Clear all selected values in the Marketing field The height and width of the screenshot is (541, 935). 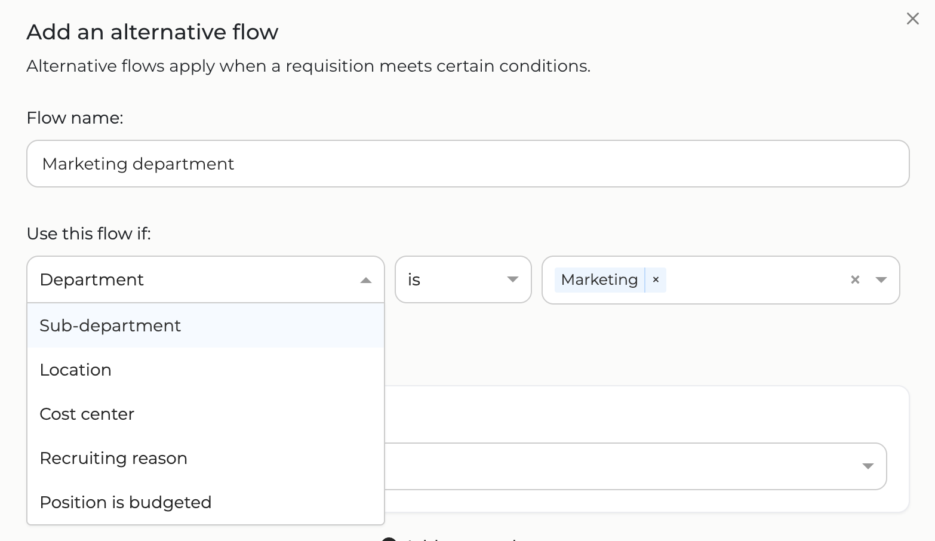pos(855,279)
